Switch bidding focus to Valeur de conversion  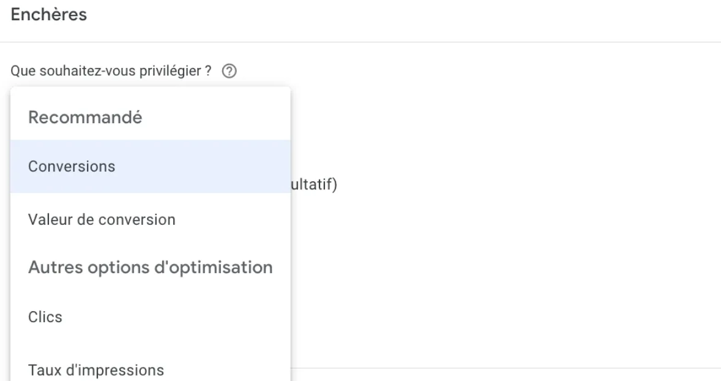(151, 219)
